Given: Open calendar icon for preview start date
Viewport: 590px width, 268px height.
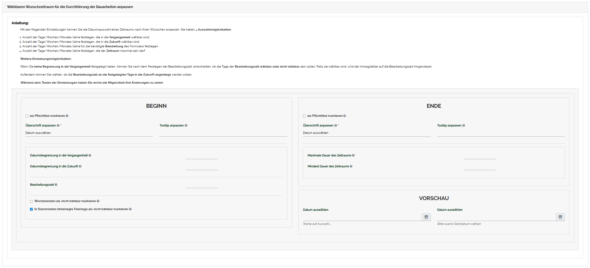Looking at the screenshot, I should (x=426, y=217).
